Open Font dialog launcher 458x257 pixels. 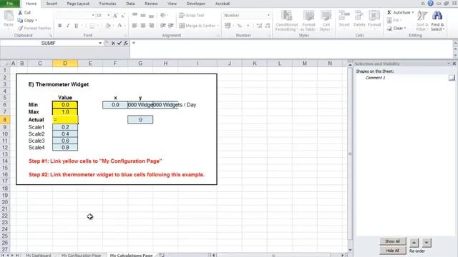(126, 36)
